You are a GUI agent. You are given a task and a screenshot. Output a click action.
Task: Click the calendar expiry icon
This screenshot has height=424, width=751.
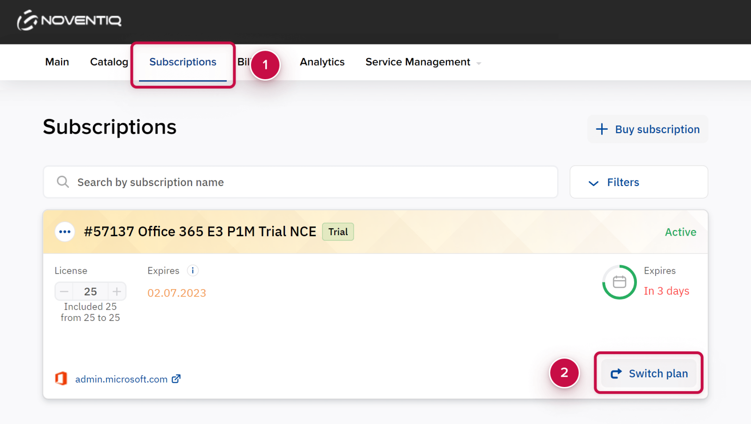[x=620, y=282]
